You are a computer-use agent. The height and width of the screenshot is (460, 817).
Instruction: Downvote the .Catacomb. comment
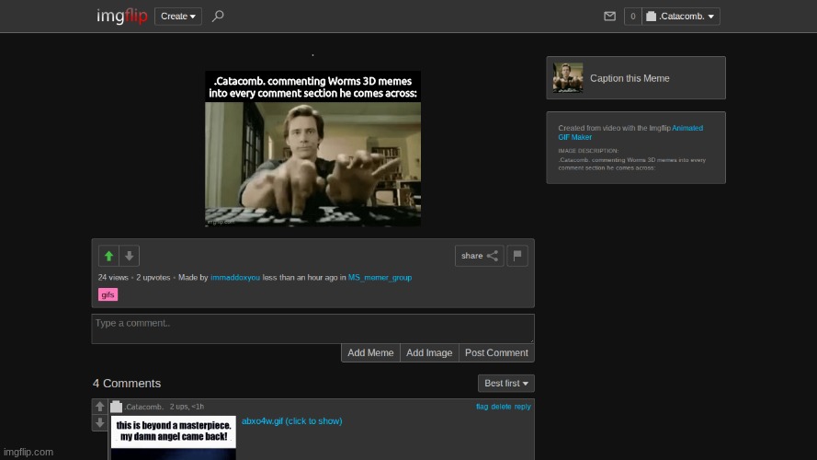coord(100,422)
